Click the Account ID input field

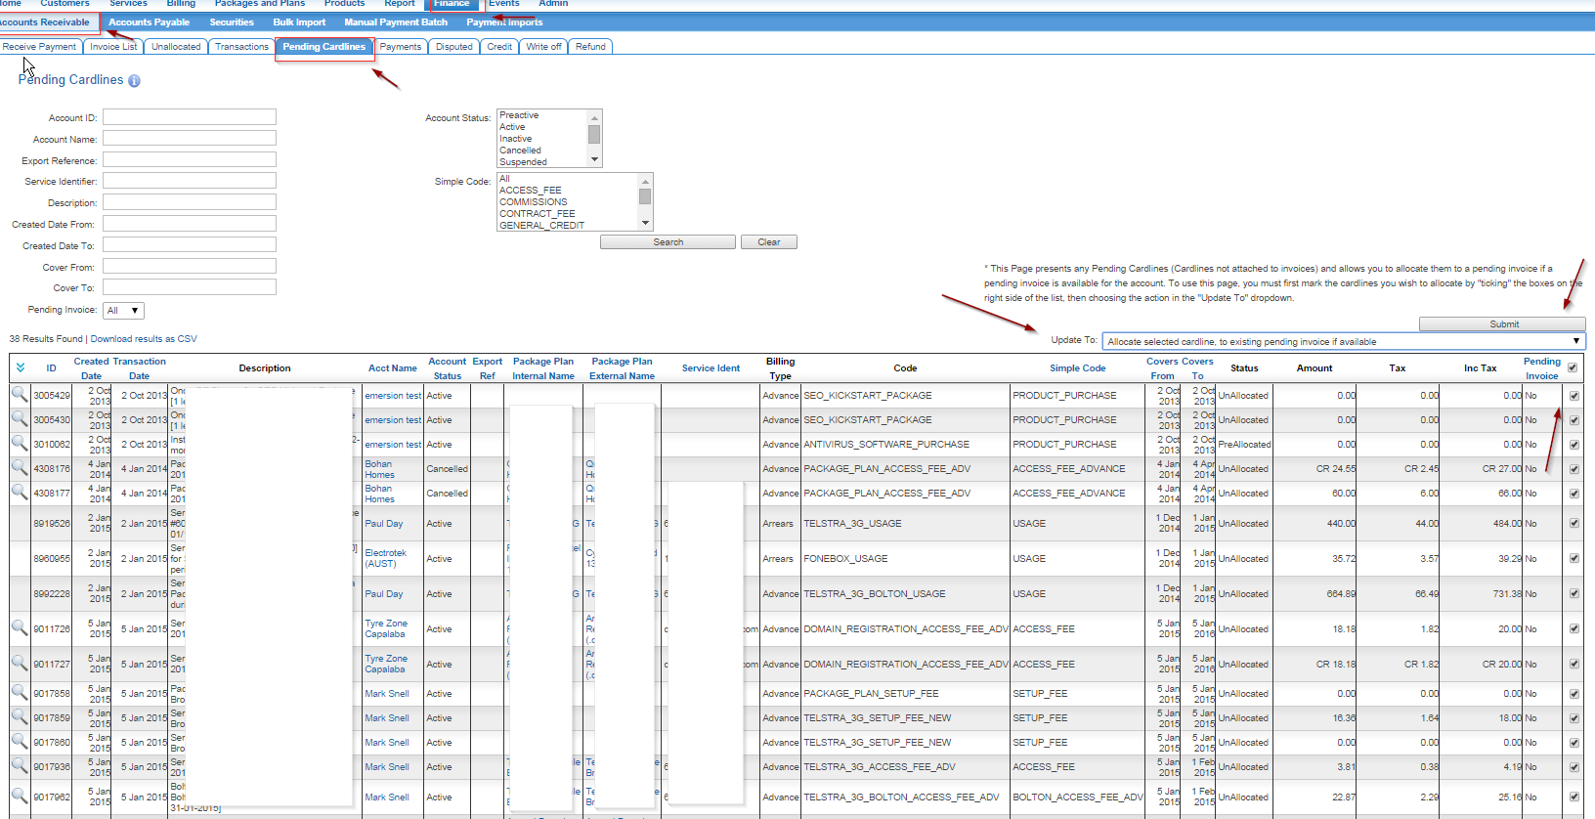pyautogui.click(x=190, y=117)
